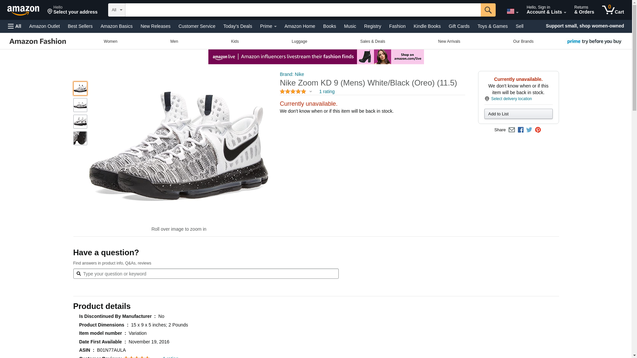Click the question keyword input field
637x358 pixels.
click(206, 274)
